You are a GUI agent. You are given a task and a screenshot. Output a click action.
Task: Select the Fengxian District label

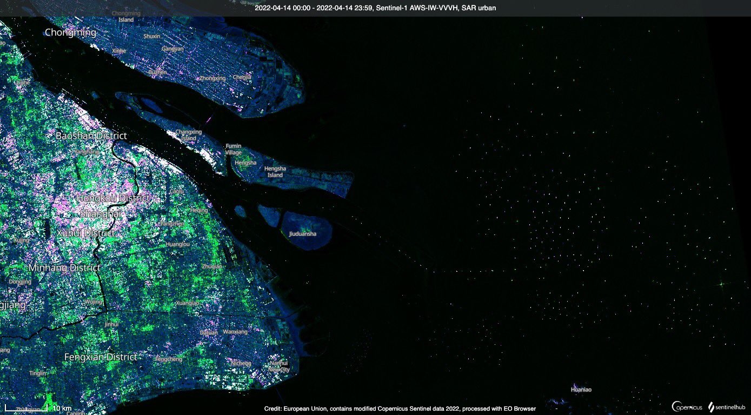[x=100, y=357]
